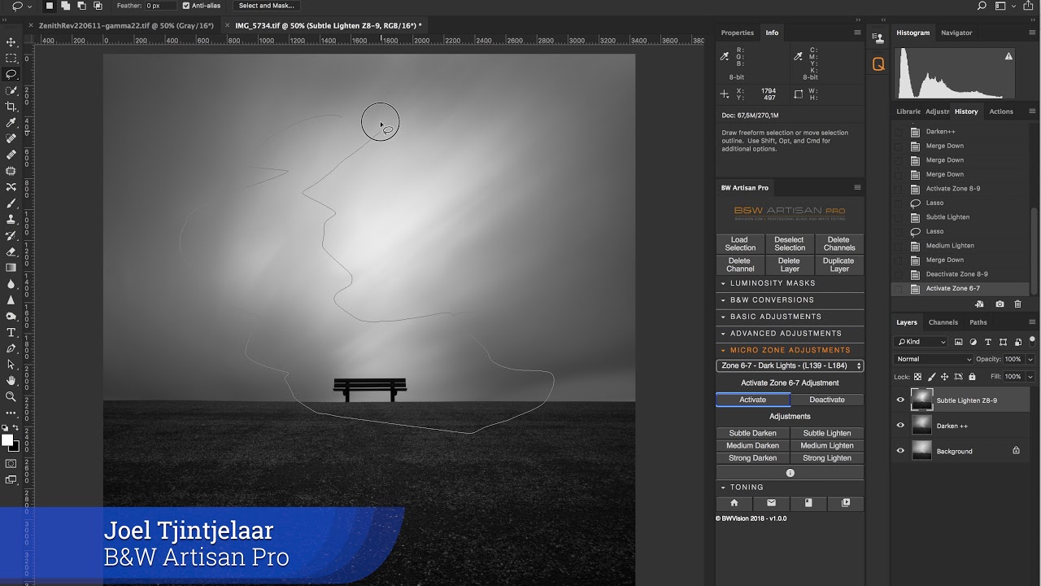Click the info icon under adjustments
Image resolution: width=1041 pixels, height=586 pixels.
[790, 473]
